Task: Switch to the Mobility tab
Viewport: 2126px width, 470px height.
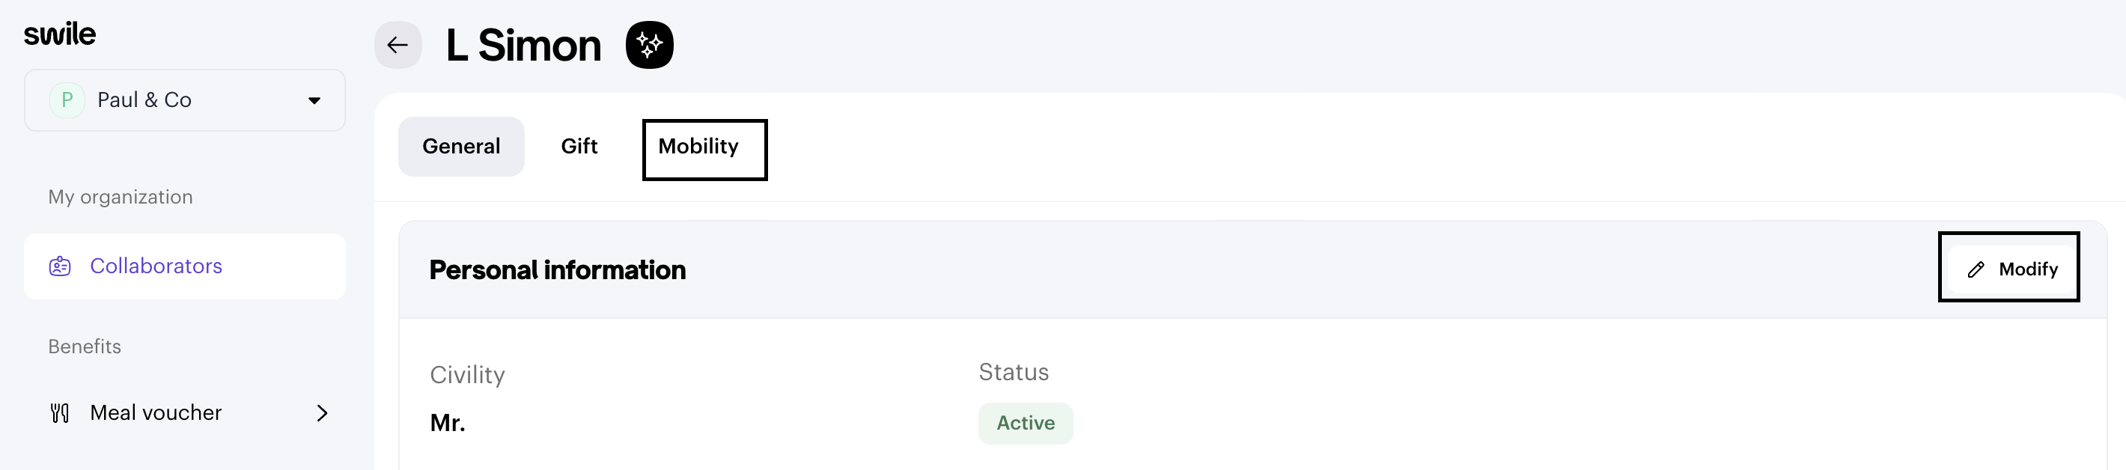Action: 698,147
